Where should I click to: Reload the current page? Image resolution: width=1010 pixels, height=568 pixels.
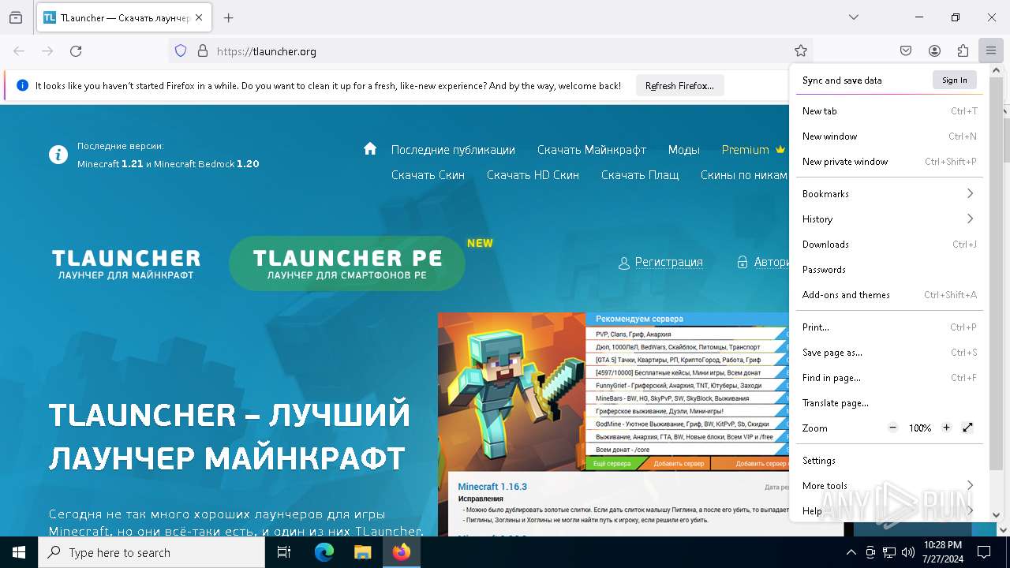[x=76, y=51]
